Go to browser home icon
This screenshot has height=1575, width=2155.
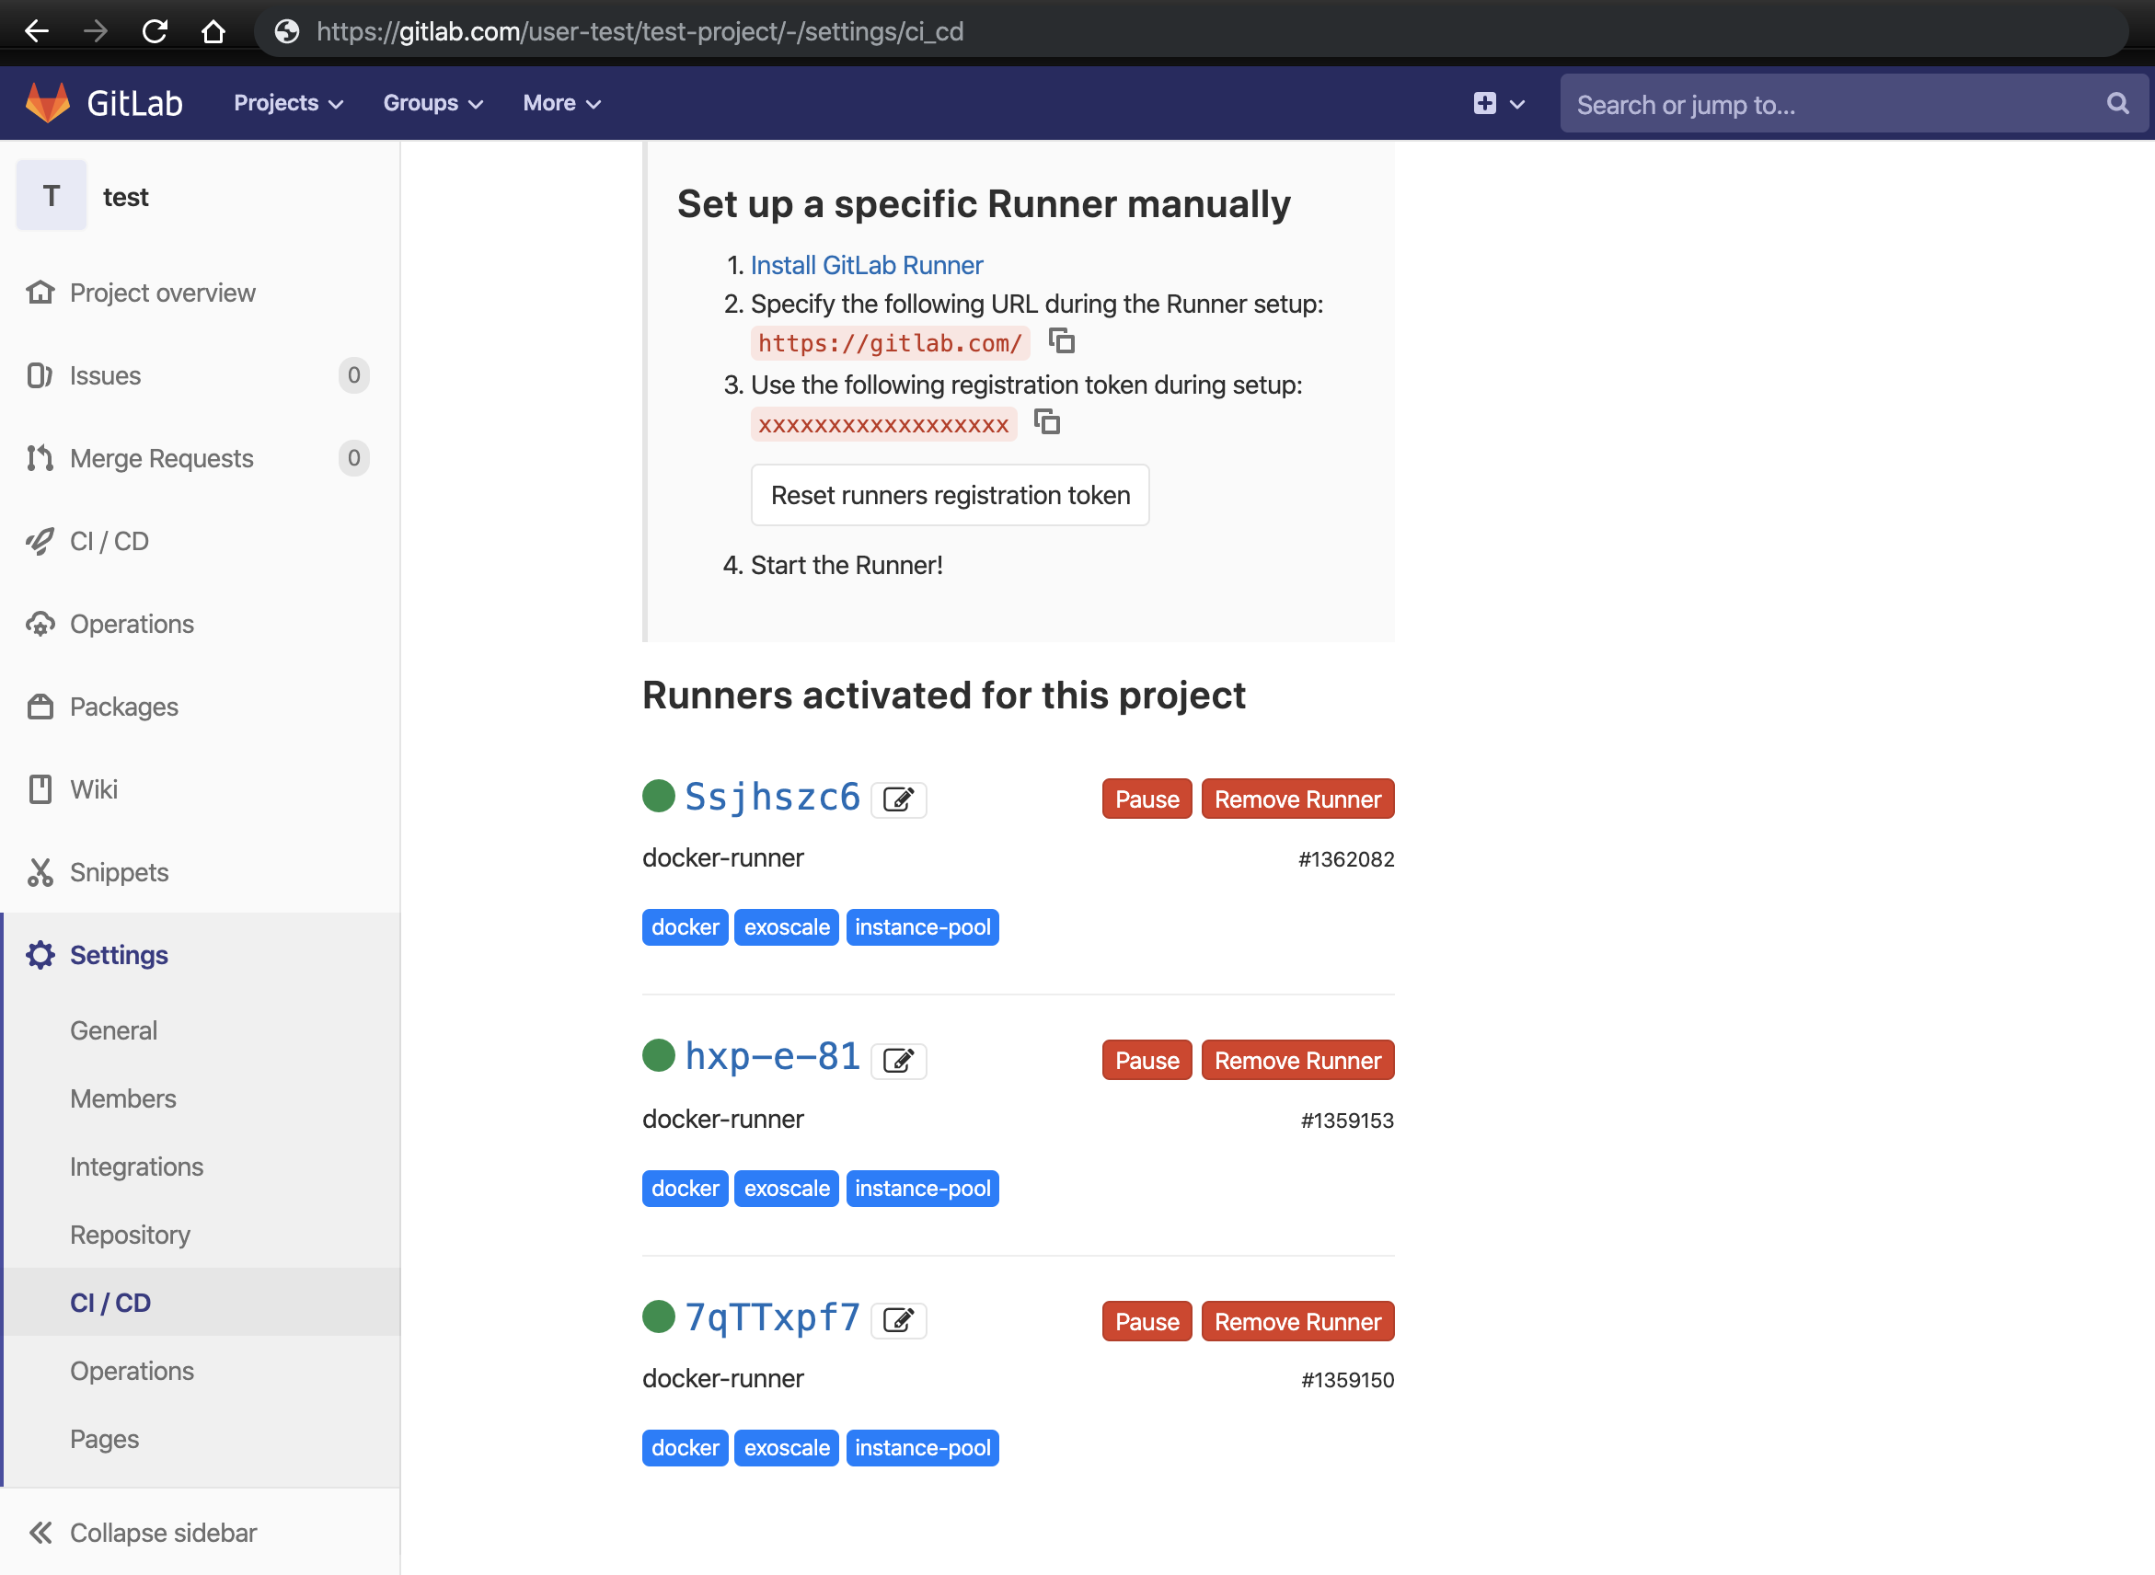213,31
